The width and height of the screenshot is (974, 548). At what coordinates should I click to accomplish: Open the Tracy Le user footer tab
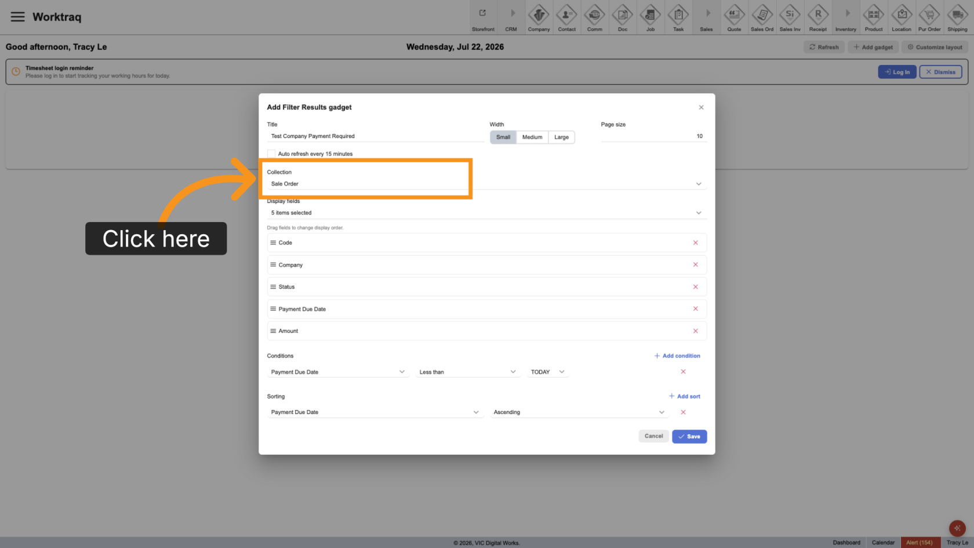coord(957,543)
